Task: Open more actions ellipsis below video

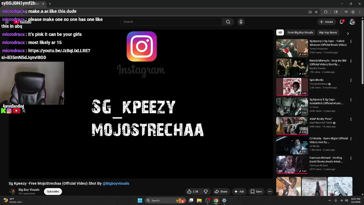Action: [x=270, y=192]
